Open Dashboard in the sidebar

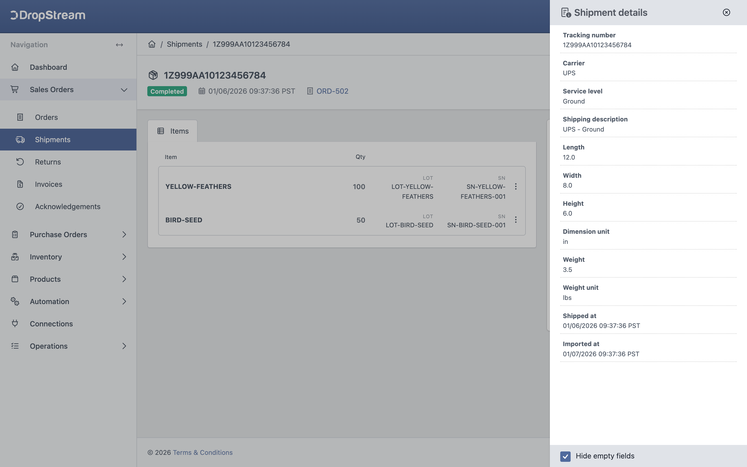click(x=68, y=67)
